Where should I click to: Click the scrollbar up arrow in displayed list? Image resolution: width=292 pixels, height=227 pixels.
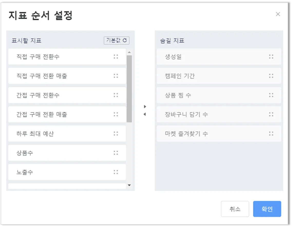[129, 52]
